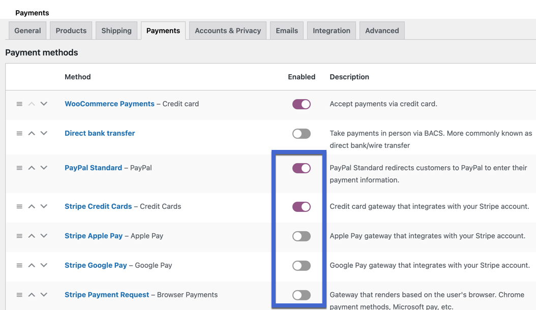Disable the PayPal Standard toggle
The image size is (536, 310).
click(302, 168)
